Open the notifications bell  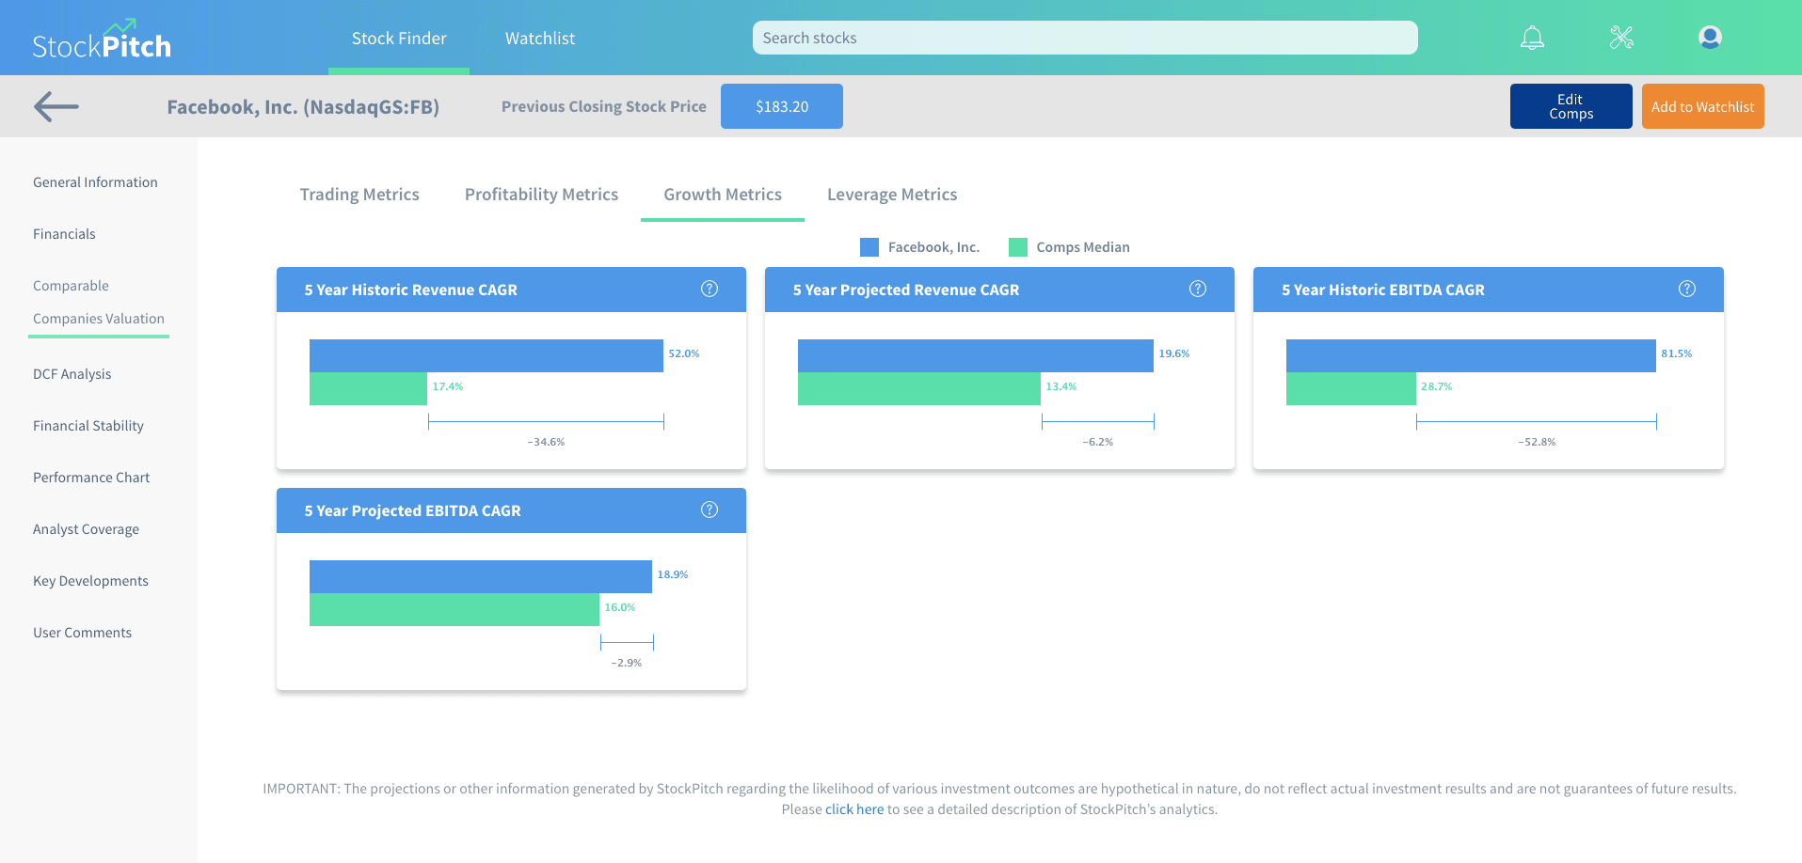pyautogui.click(x=1532, y=38)
